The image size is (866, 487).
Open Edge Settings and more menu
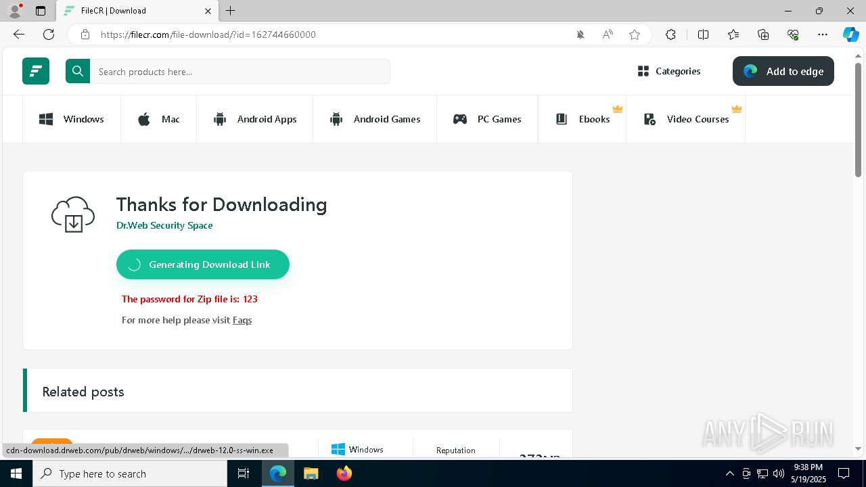pos(823,34)
